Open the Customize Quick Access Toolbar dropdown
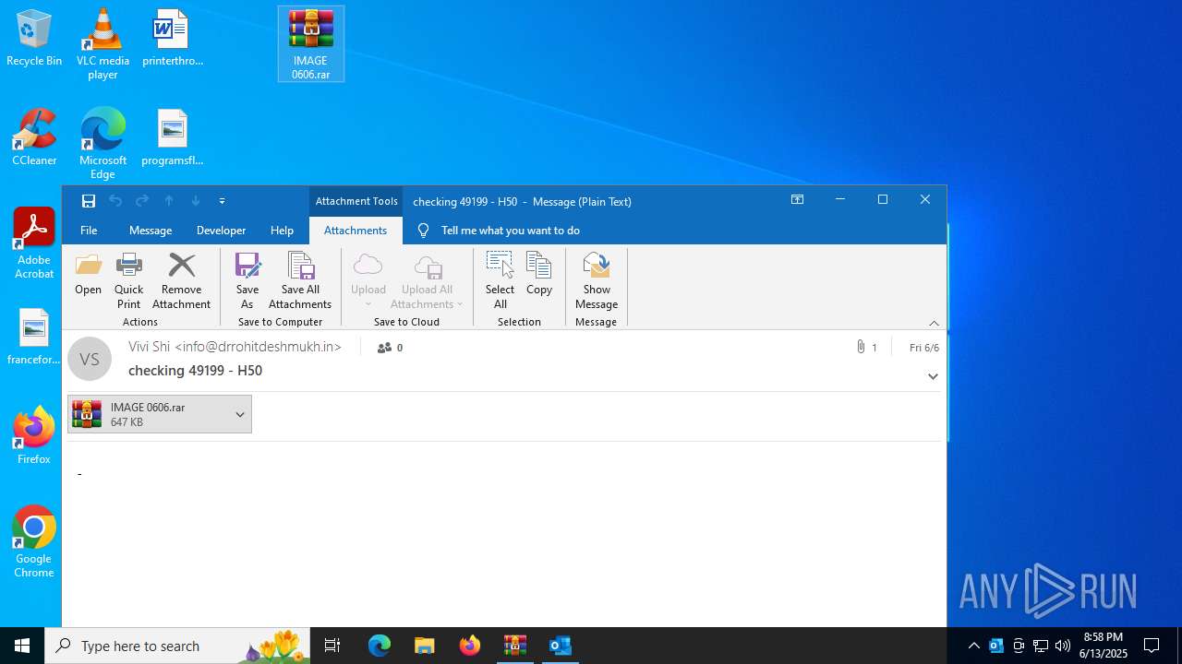This screenshot has height=664, width=1182. coord(222,201)
